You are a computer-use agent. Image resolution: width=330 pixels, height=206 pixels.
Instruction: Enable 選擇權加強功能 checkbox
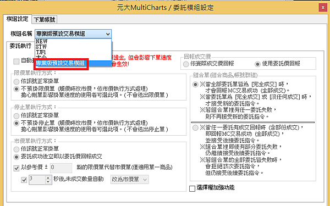(192, 188)
